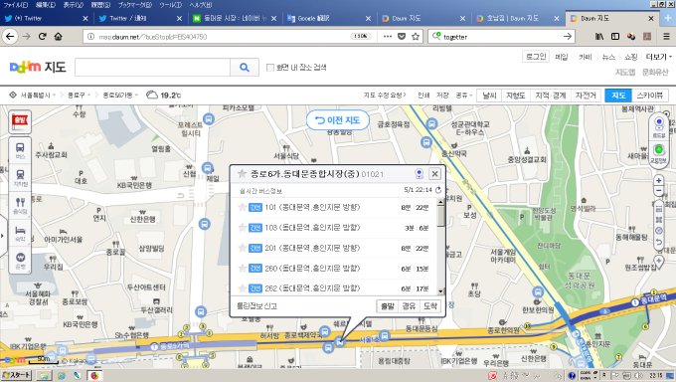Select the bus icon in left sidebar
Image resolution: width=676 pixels, height=382 pixels.
(20, 150)
